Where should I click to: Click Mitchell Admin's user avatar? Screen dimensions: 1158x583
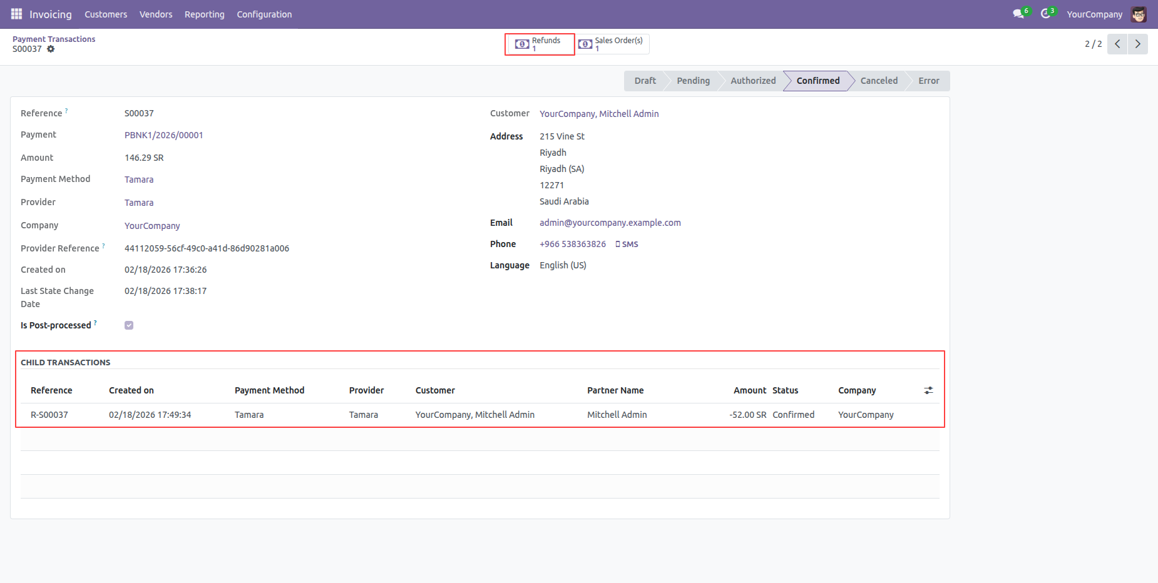coord(1139,14)
